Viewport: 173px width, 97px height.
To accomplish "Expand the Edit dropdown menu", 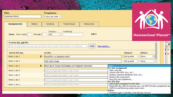I will [94, 34].
